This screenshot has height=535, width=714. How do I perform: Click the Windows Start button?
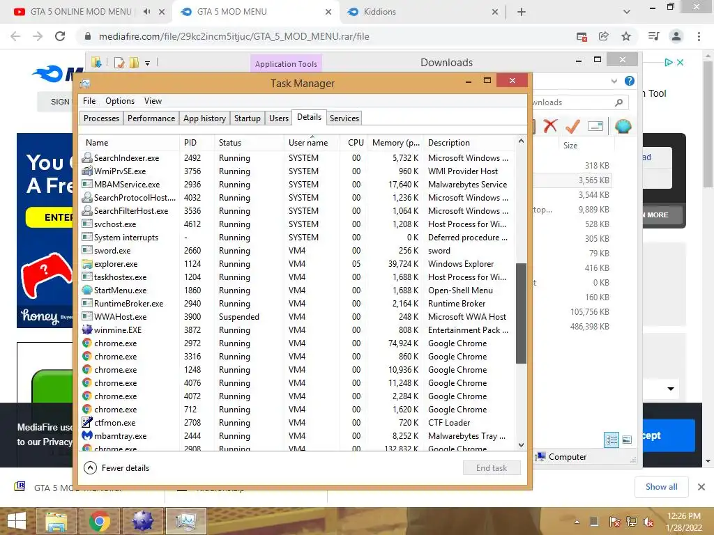[x=17, y=521]
